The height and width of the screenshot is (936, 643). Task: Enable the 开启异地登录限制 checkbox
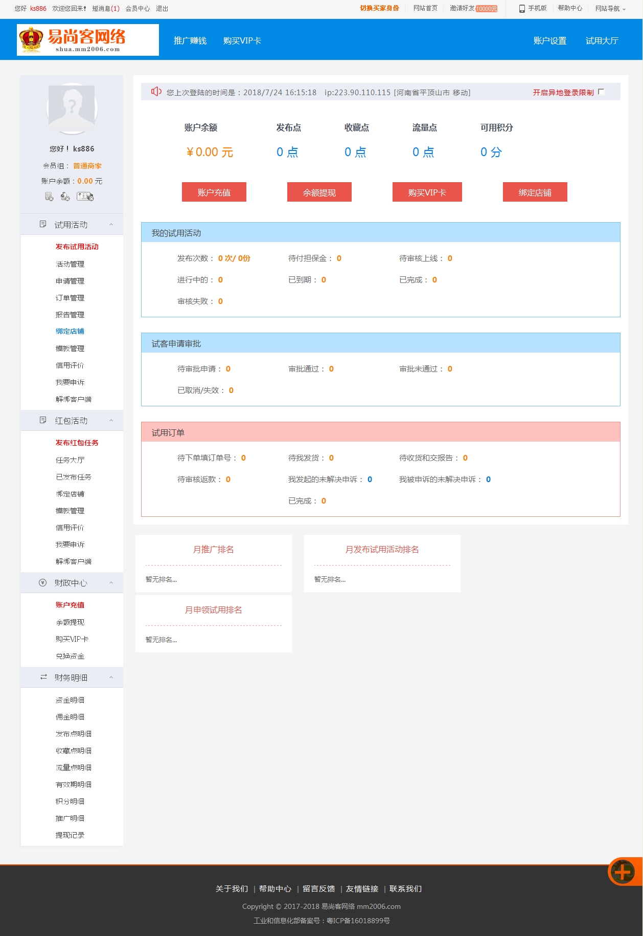click(x=601, y=92)
